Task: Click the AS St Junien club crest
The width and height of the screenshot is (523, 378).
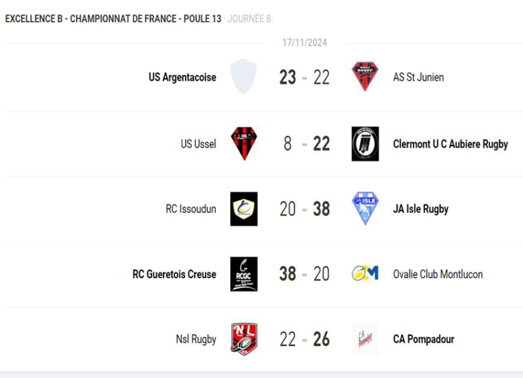Action: point(365,77)
